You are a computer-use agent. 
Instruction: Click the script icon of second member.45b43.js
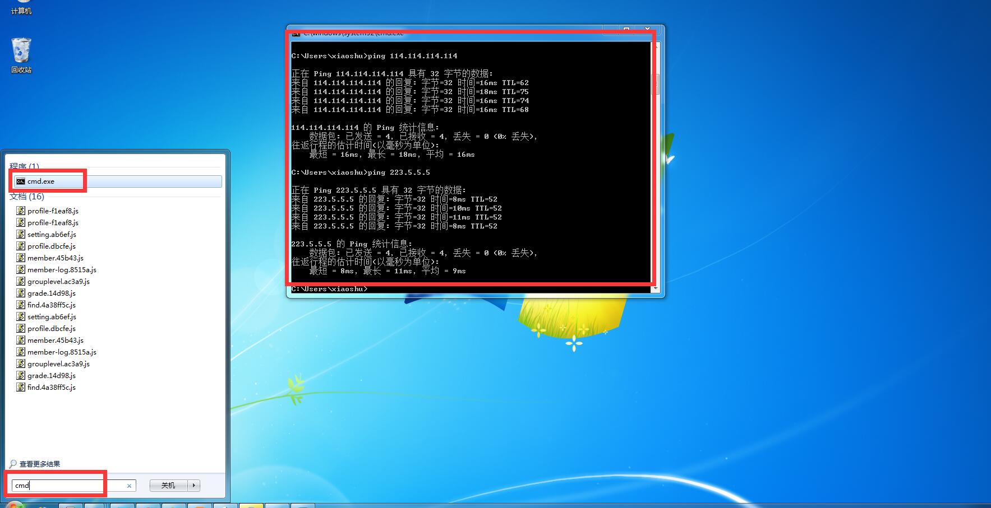[21, 340]
